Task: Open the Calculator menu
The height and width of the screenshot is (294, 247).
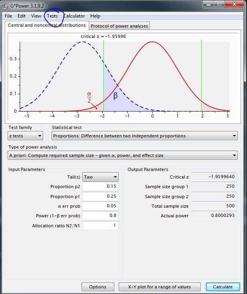Action: 74,16
